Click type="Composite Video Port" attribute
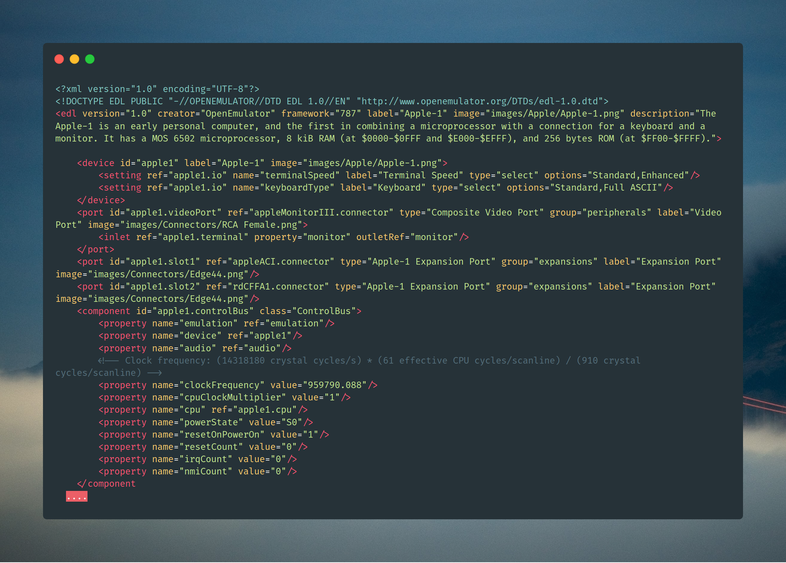The width and height of the screenshot is (786, 563). [x=472, y=212]
